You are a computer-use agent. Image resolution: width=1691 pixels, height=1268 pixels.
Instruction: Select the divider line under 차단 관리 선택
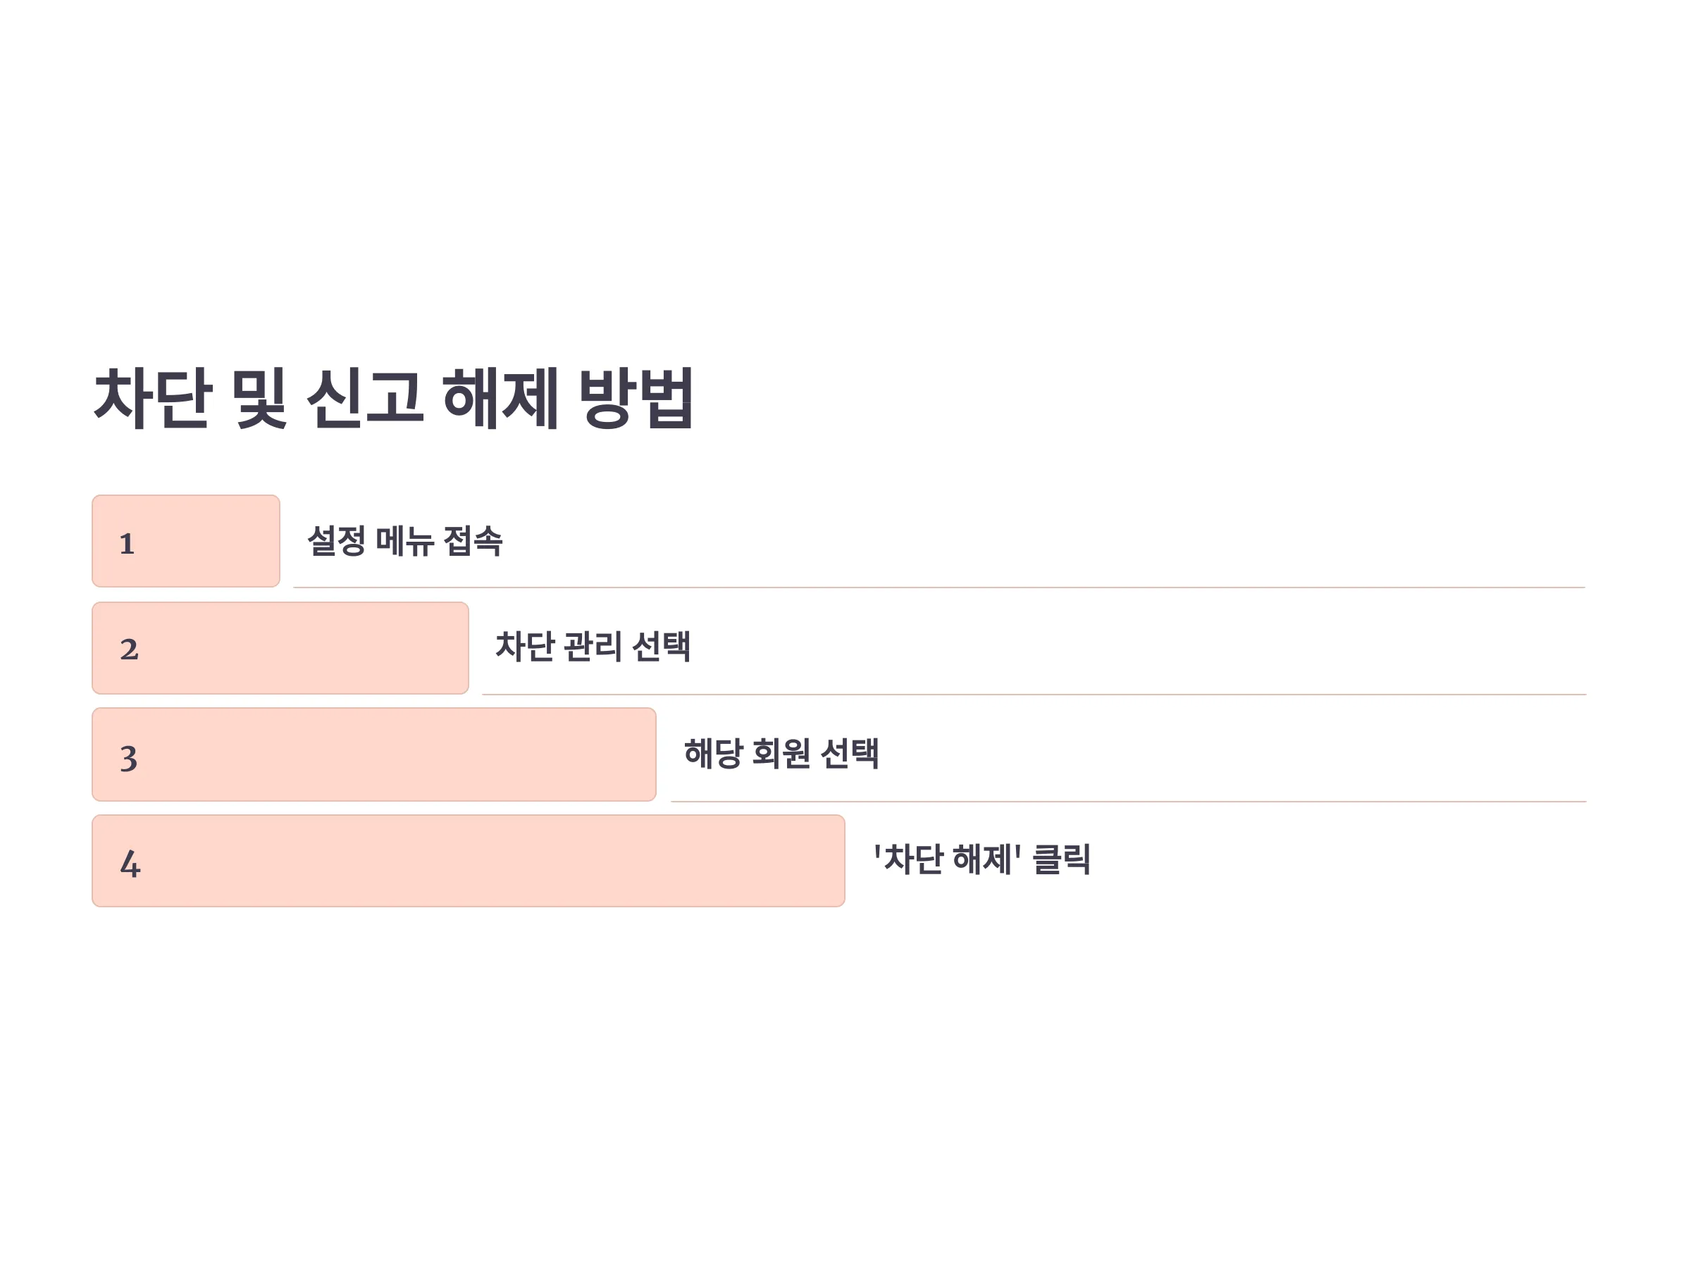1034,695
